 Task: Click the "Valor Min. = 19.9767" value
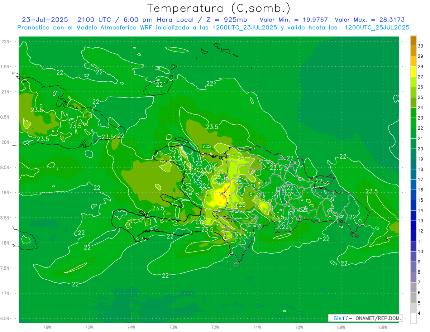pyautogui.click(x=293, y=20)
